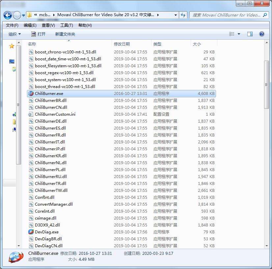This screenshot has height=269, width=272.
Task: Click the Favorites star in navigation pane
Action: 12,46
